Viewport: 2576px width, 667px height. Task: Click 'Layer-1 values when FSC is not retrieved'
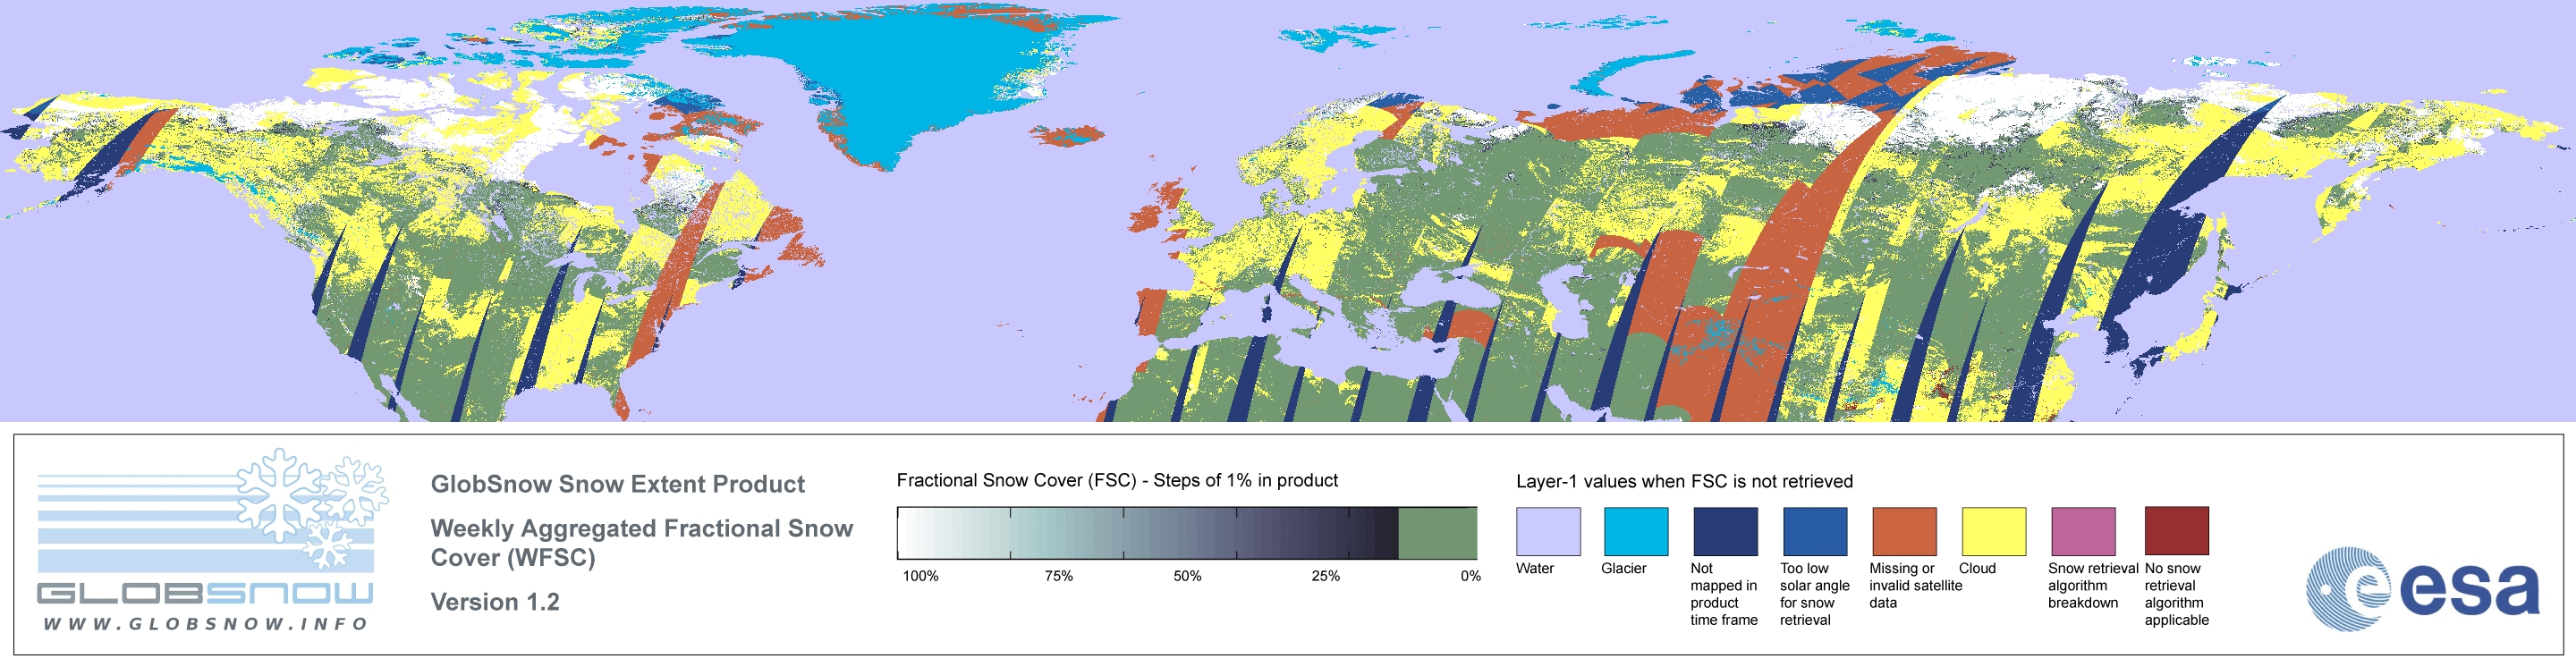tap(1684, 481)
